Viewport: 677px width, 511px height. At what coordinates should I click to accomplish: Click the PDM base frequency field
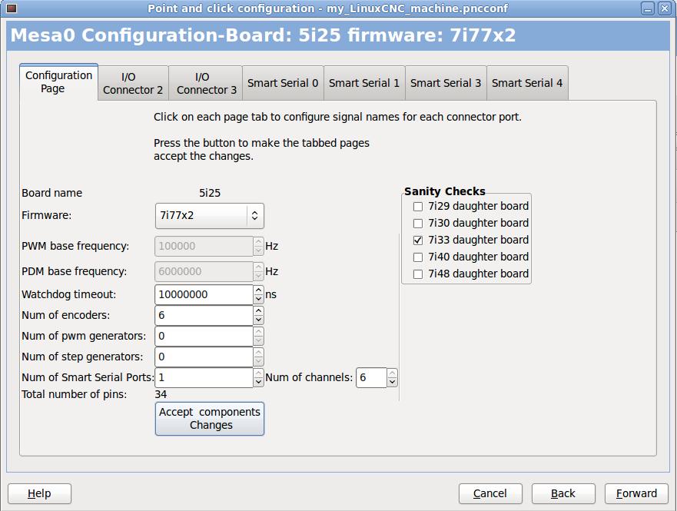(204, 271)
